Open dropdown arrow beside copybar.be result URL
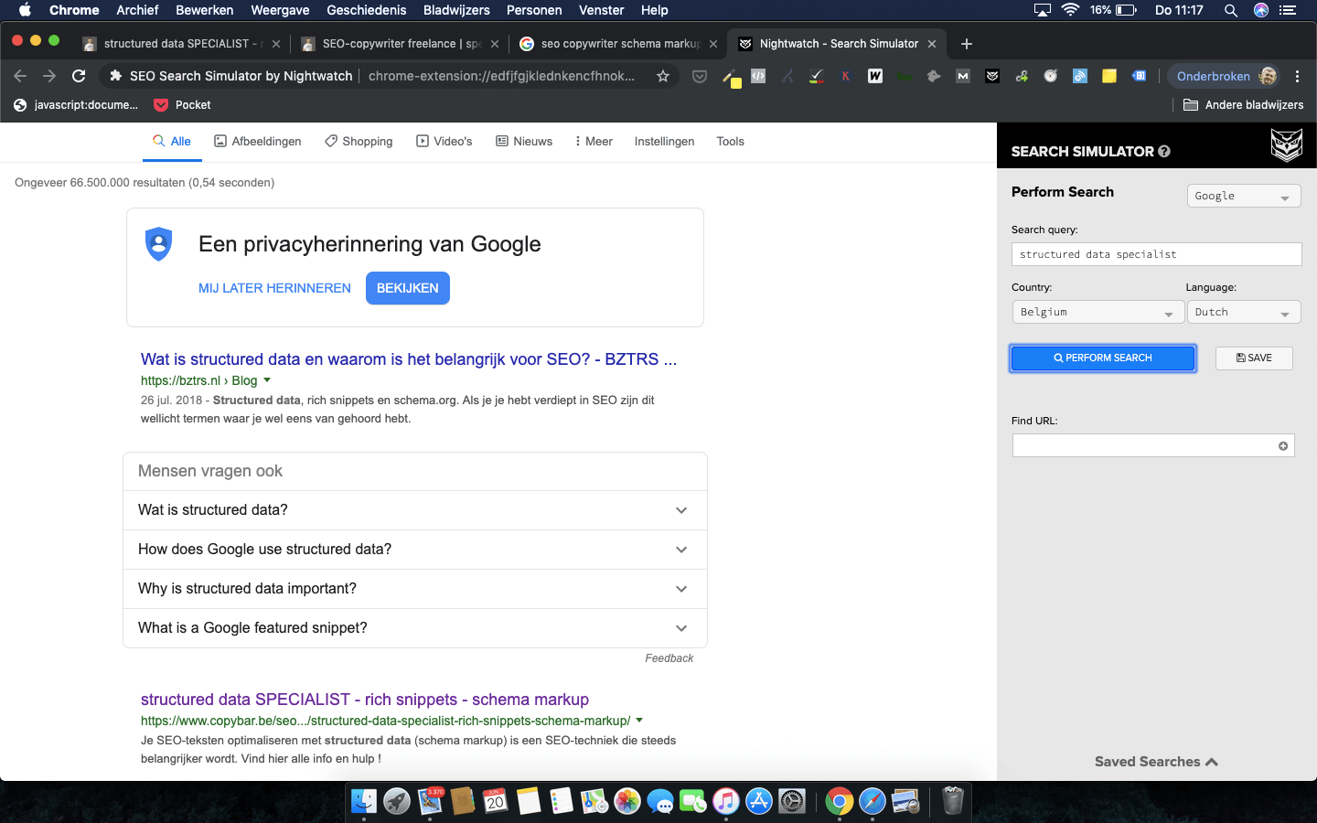This screenshot has height=823, width=1317. [639, 721]
